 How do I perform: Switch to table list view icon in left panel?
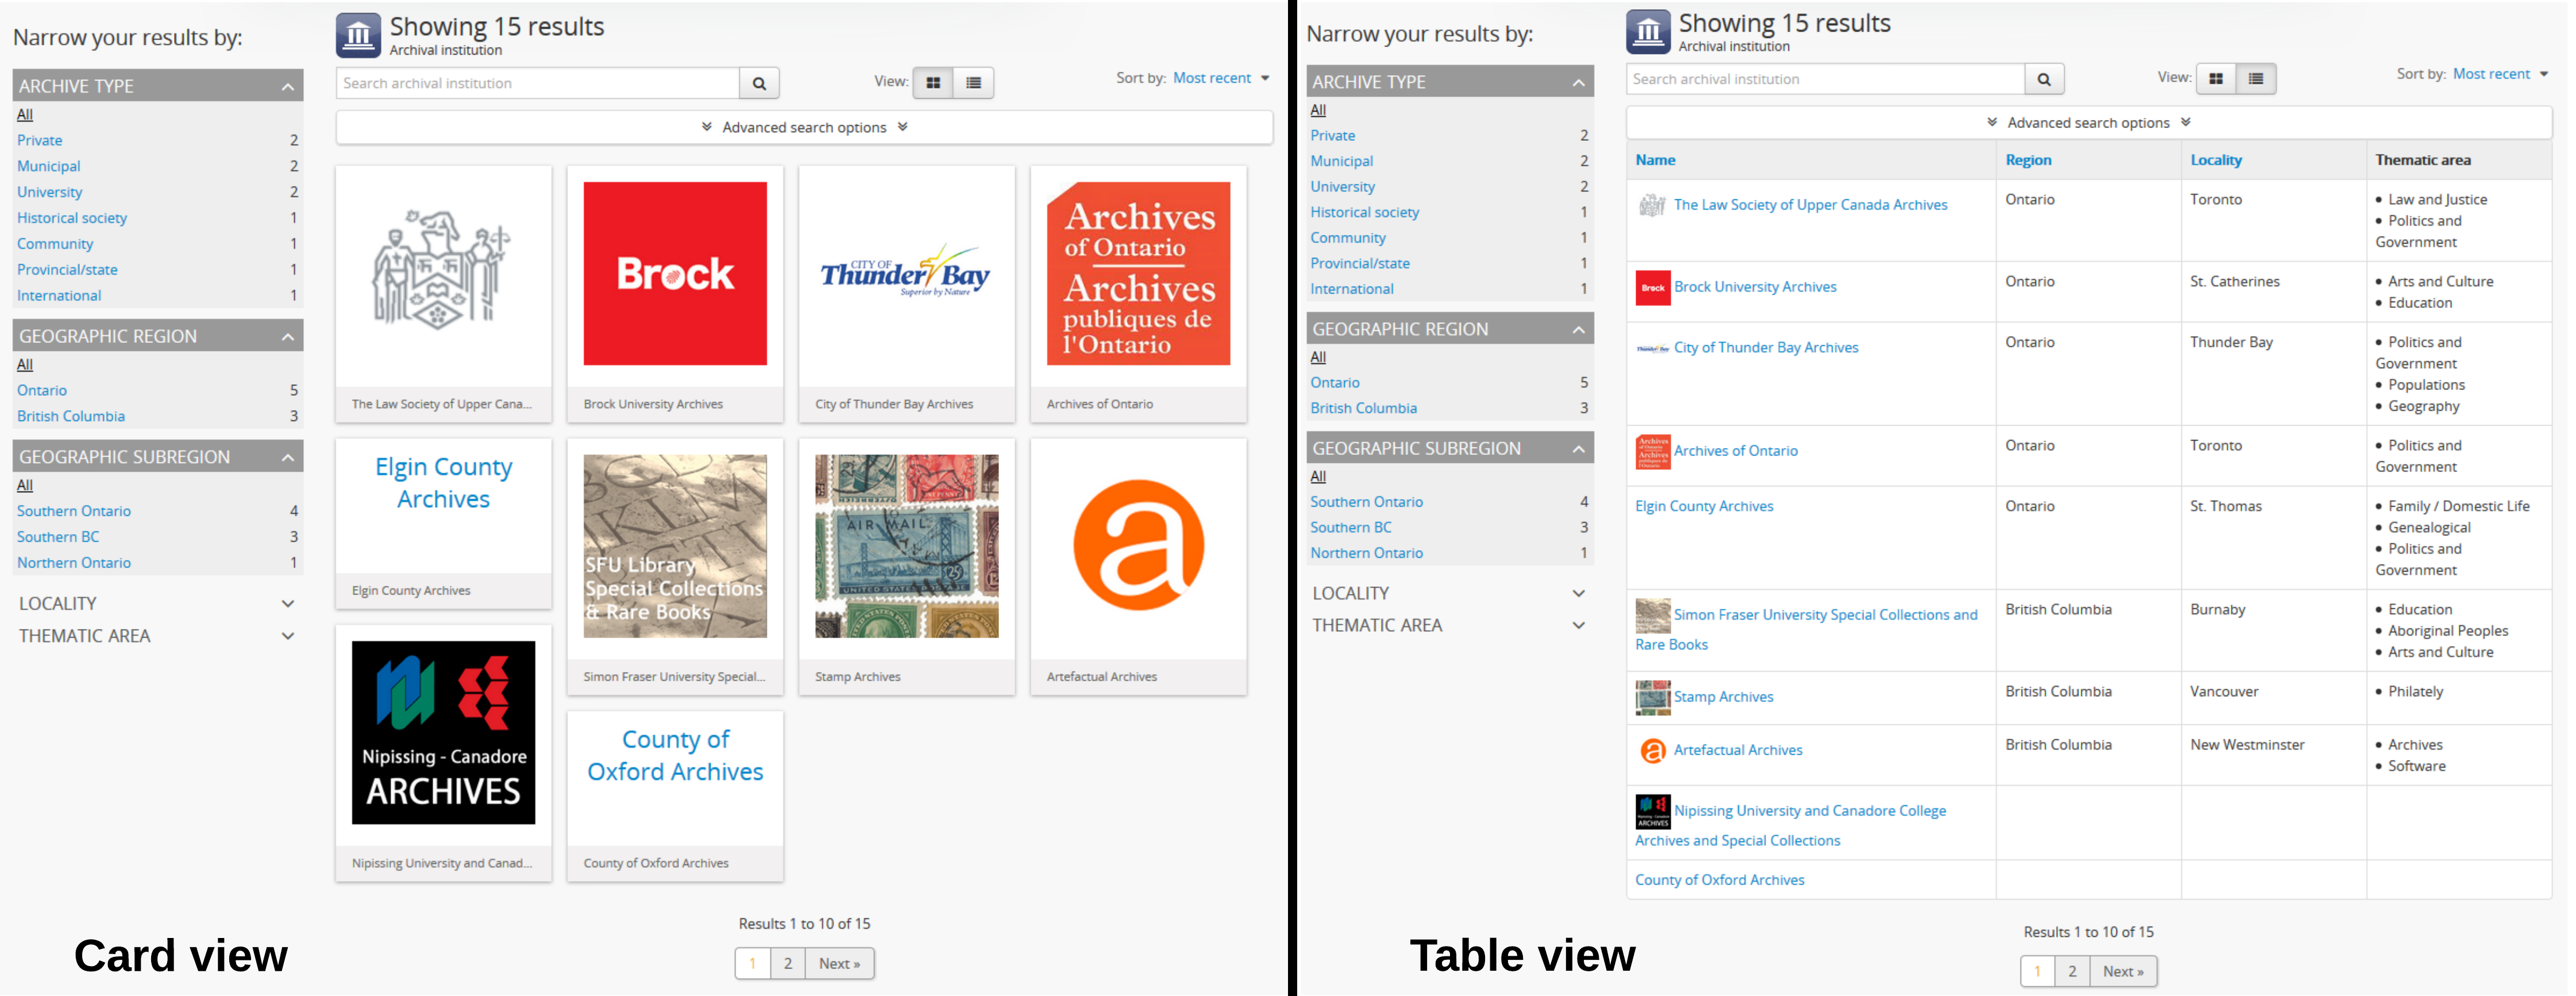(x=973, y=83)
